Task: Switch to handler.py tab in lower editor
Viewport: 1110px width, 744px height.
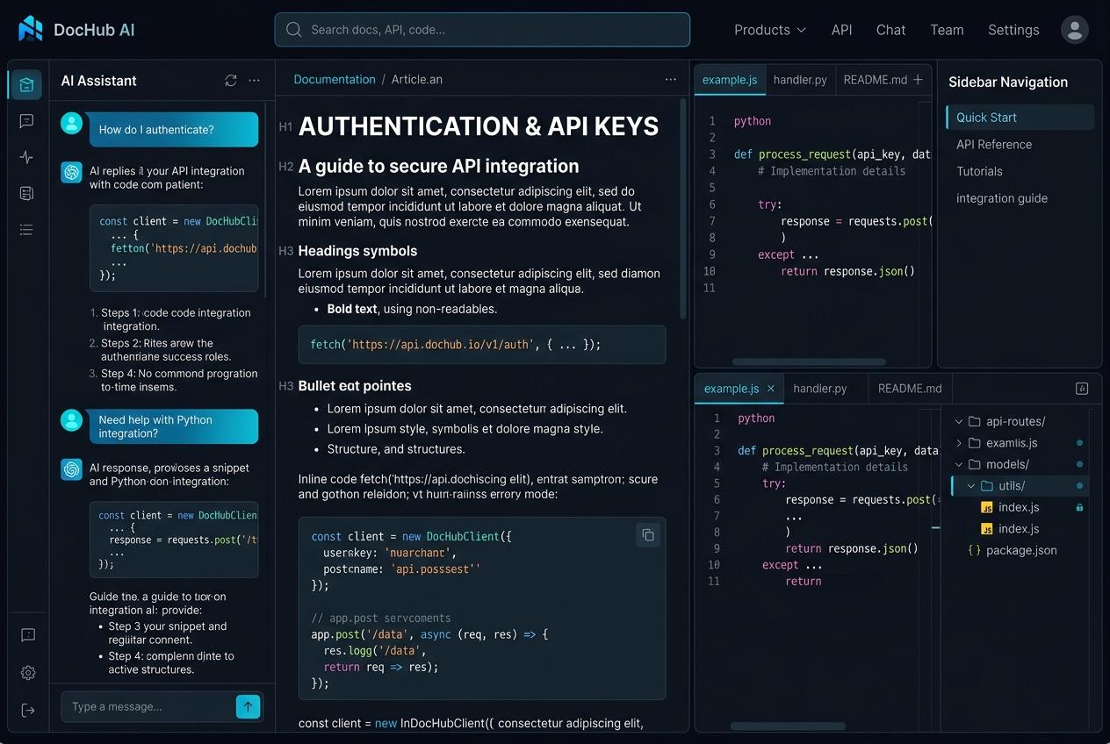Action: coord(819,388)
